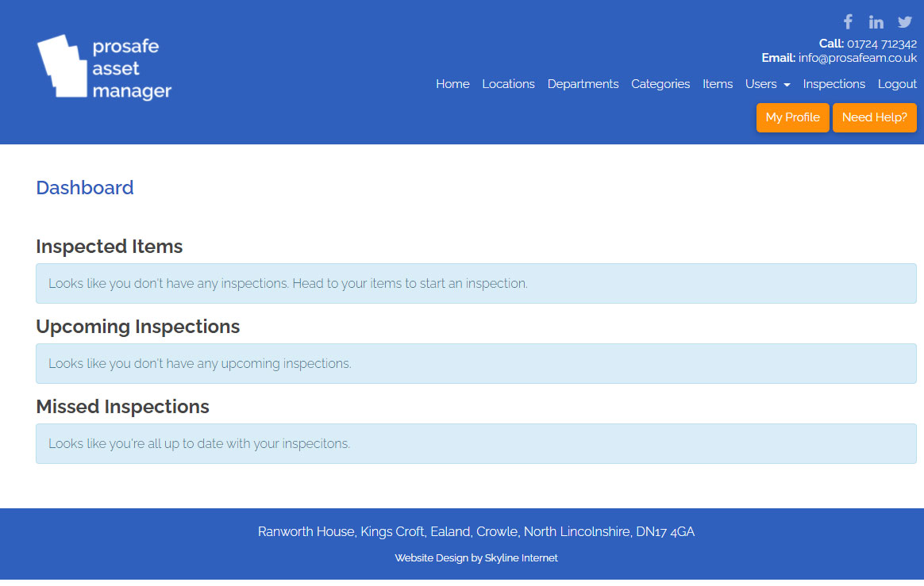Click the Prosafe Asset Manager logo
The width and height of the screenshot is (924, 586).
pos(104,67)
